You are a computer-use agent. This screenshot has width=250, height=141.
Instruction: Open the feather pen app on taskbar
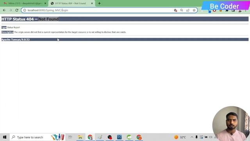100,137
